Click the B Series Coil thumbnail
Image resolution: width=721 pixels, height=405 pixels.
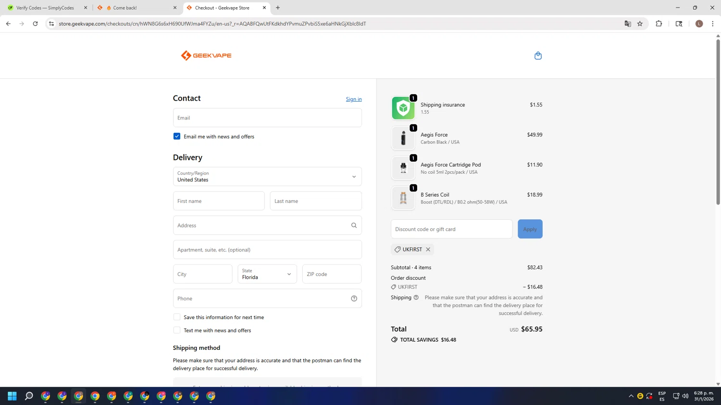[403, 198]
